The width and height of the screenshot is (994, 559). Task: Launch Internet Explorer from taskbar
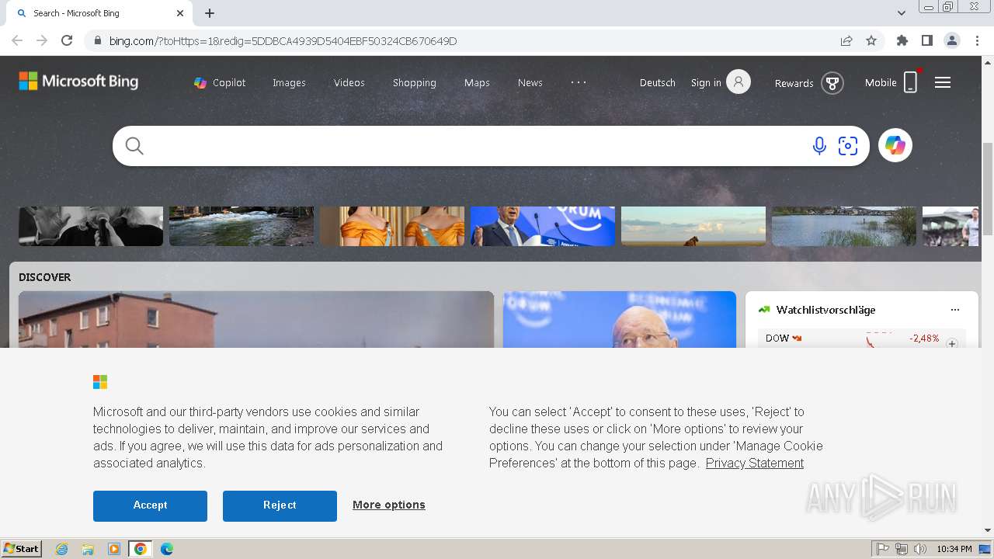tap(62, 549)
